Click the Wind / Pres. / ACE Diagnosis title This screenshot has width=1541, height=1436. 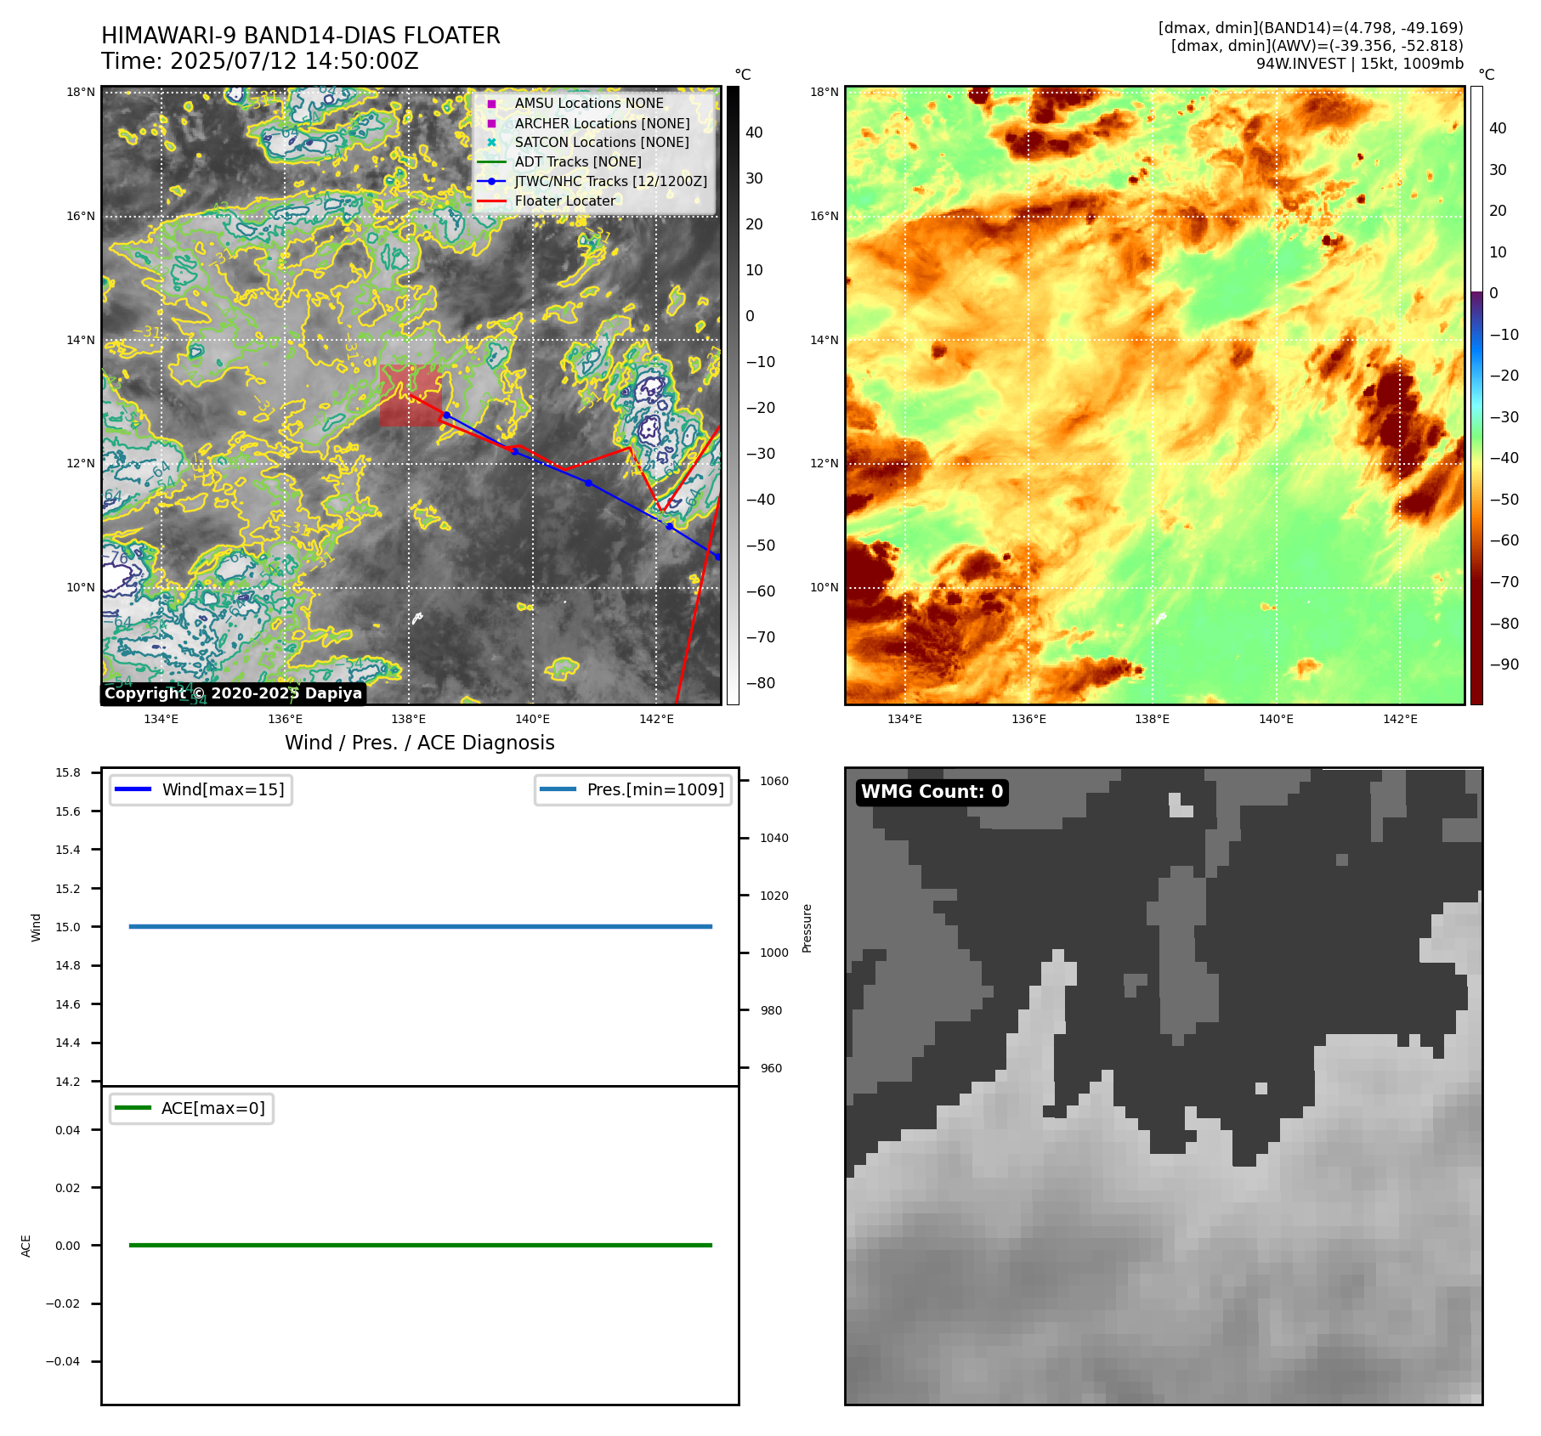(x=420, y=743)
